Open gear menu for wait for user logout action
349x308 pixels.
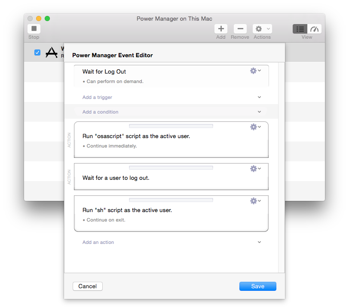click(x=255, y=169)
